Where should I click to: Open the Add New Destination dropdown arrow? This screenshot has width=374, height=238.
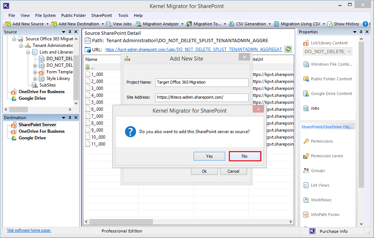(103, 24)
